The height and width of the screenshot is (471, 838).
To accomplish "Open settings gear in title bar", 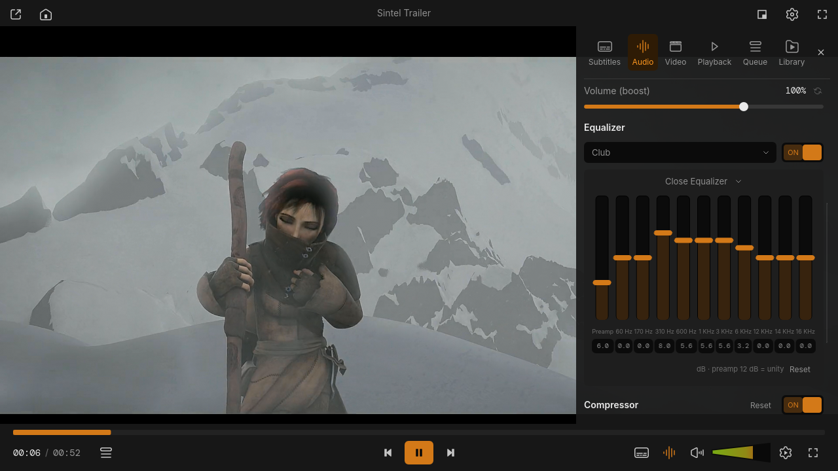I will [x=792, y=14].
